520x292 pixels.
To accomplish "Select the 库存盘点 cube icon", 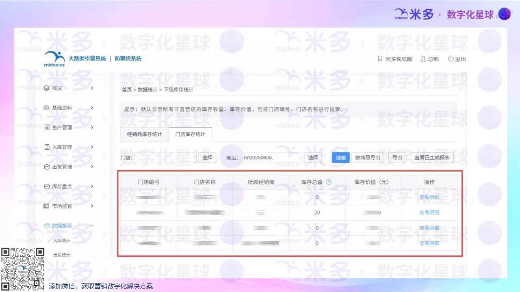I will pos(46,186).
